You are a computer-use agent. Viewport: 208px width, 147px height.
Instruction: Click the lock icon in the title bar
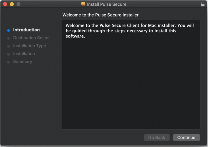[203, 4]
